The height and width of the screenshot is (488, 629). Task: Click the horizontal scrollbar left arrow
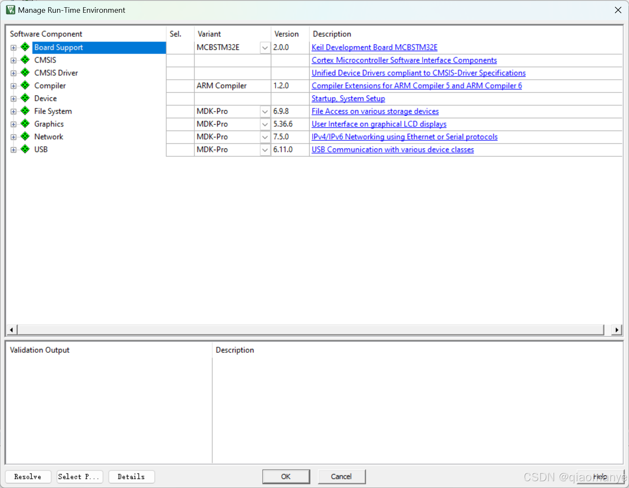(11, 330)
